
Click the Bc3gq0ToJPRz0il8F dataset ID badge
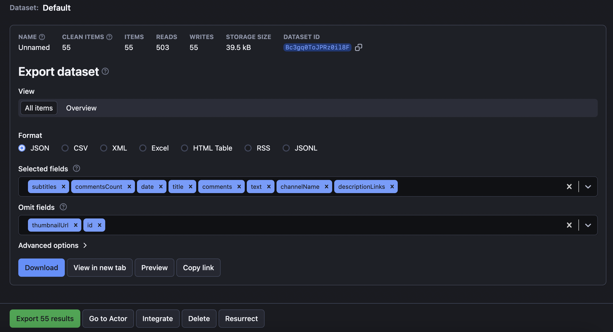point(317,47)
